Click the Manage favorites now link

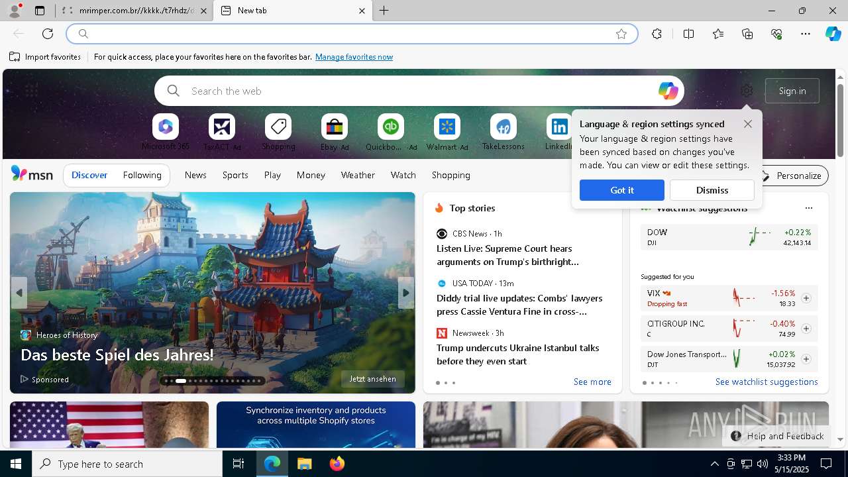[x=354, y=57]
